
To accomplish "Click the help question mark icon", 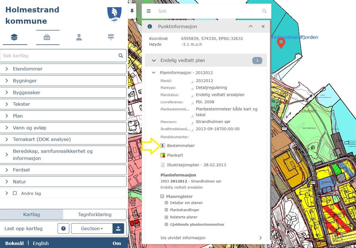I will pyautogui.click(x=63, y=228).
